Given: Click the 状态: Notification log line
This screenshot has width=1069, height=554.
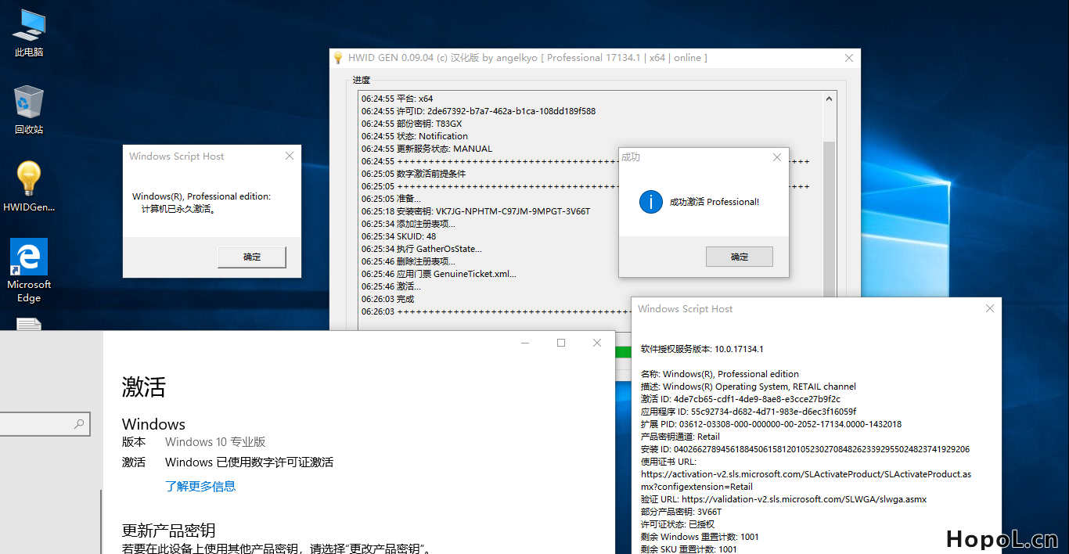Looking at the screenshot, I should click(x=415, y=136).
